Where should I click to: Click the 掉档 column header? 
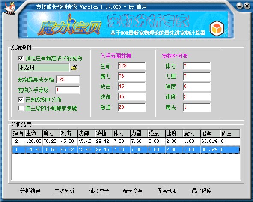coord(18,133)
